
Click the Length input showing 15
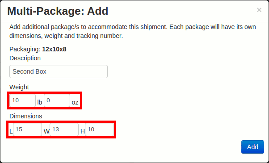coord(27,130)
